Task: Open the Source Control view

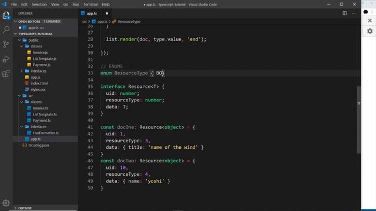Action: click(6, 44)
